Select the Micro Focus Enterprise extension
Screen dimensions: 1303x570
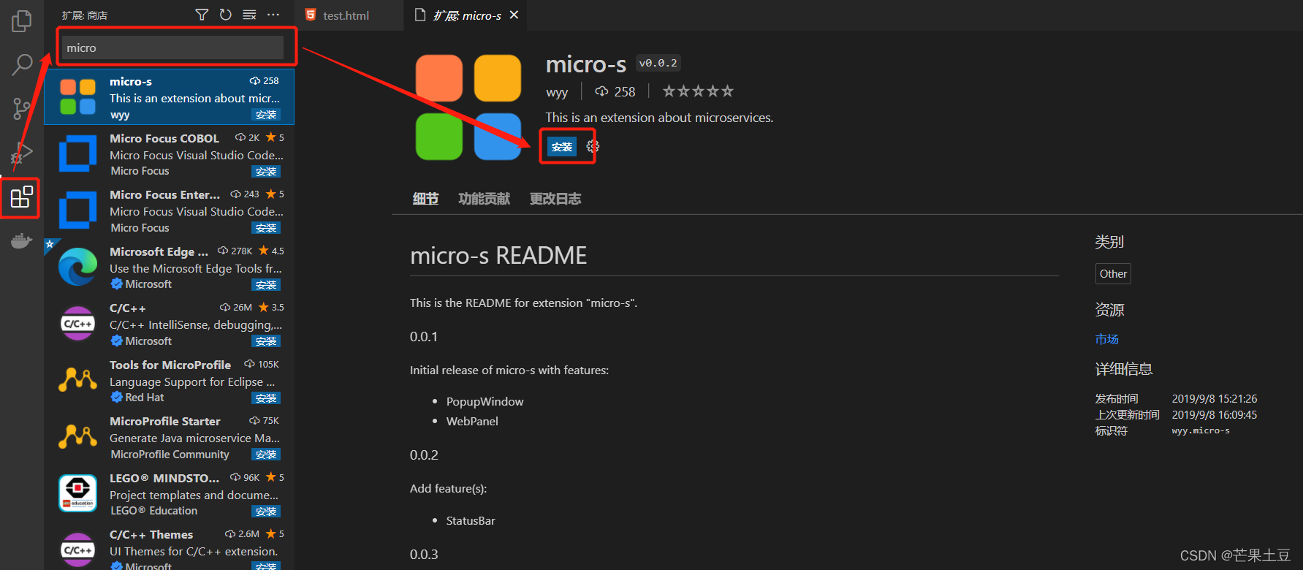point(170,210)
